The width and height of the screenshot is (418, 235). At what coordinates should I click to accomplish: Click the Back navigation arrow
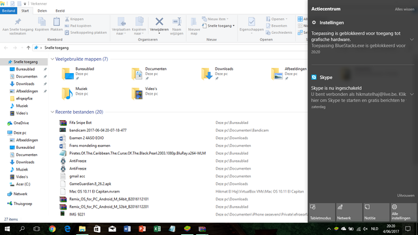[6, 48]
